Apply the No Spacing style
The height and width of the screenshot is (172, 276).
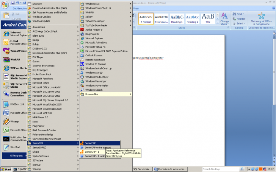coord(162,19)
